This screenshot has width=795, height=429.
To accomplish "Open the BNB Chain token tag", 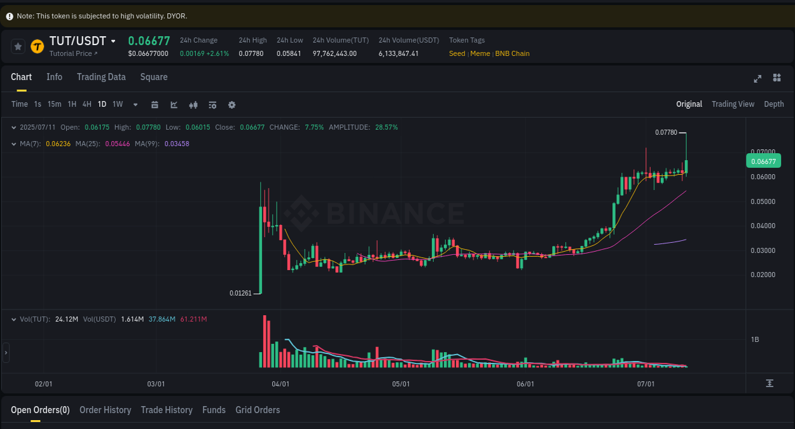I will pos(513,53).
